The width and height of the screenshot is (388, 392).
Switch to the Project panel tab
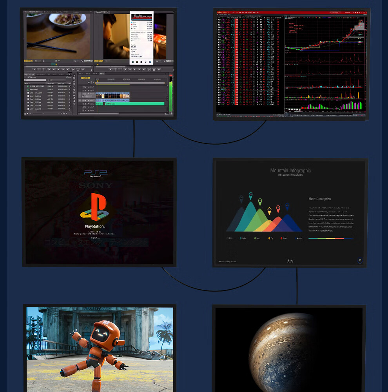pos(29,74)
